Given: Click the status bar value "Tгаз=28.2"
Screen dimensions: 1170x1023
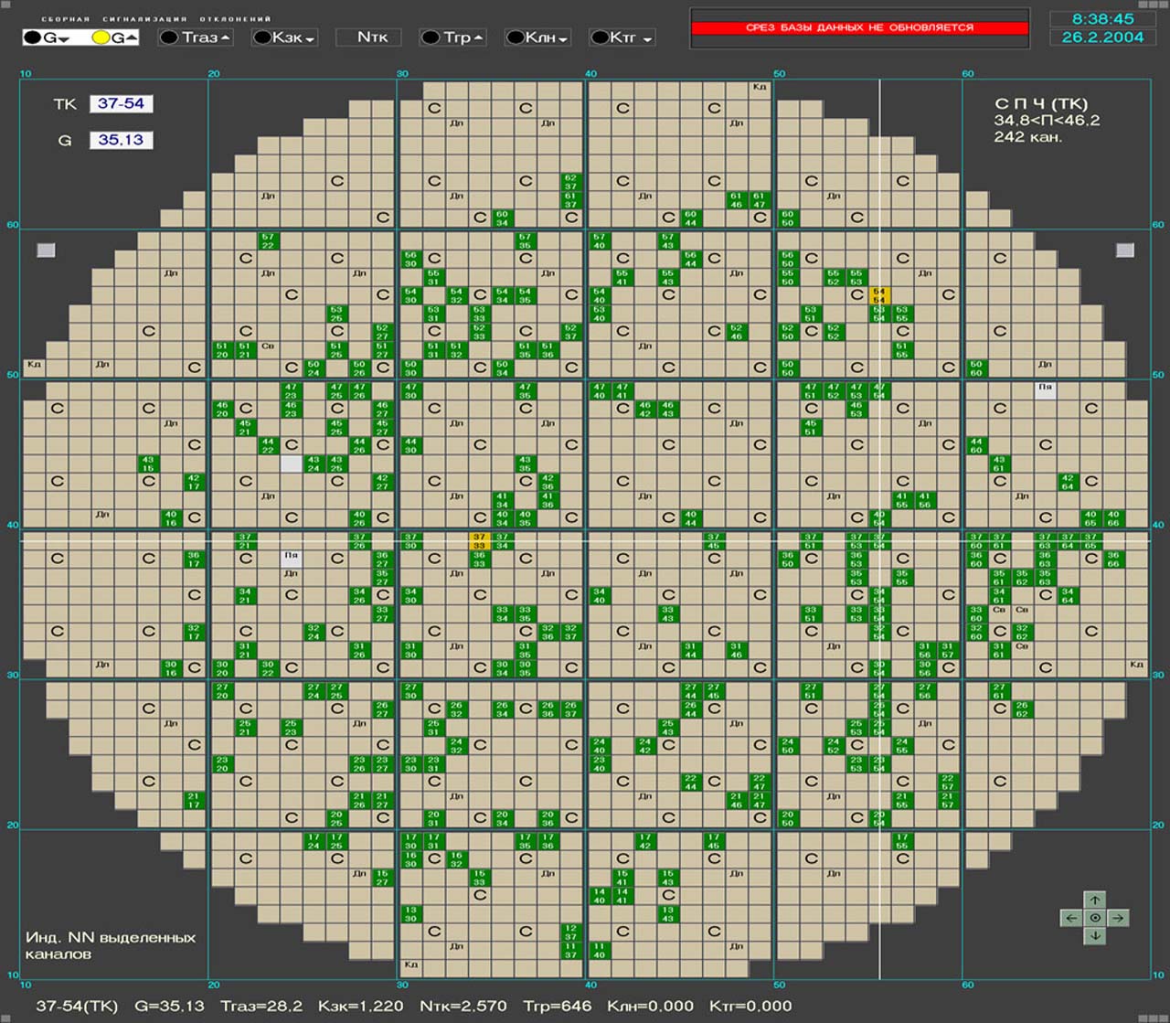Looking at the screenshot, I should 261,1006.
